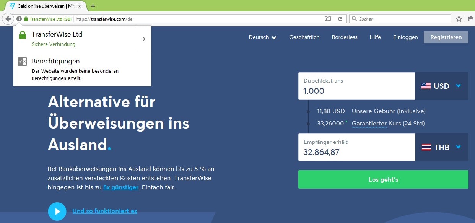Viewport: 475px width, 223px height.
Task: Click the 11,88 USD fee value
Action: click(331, 111)
